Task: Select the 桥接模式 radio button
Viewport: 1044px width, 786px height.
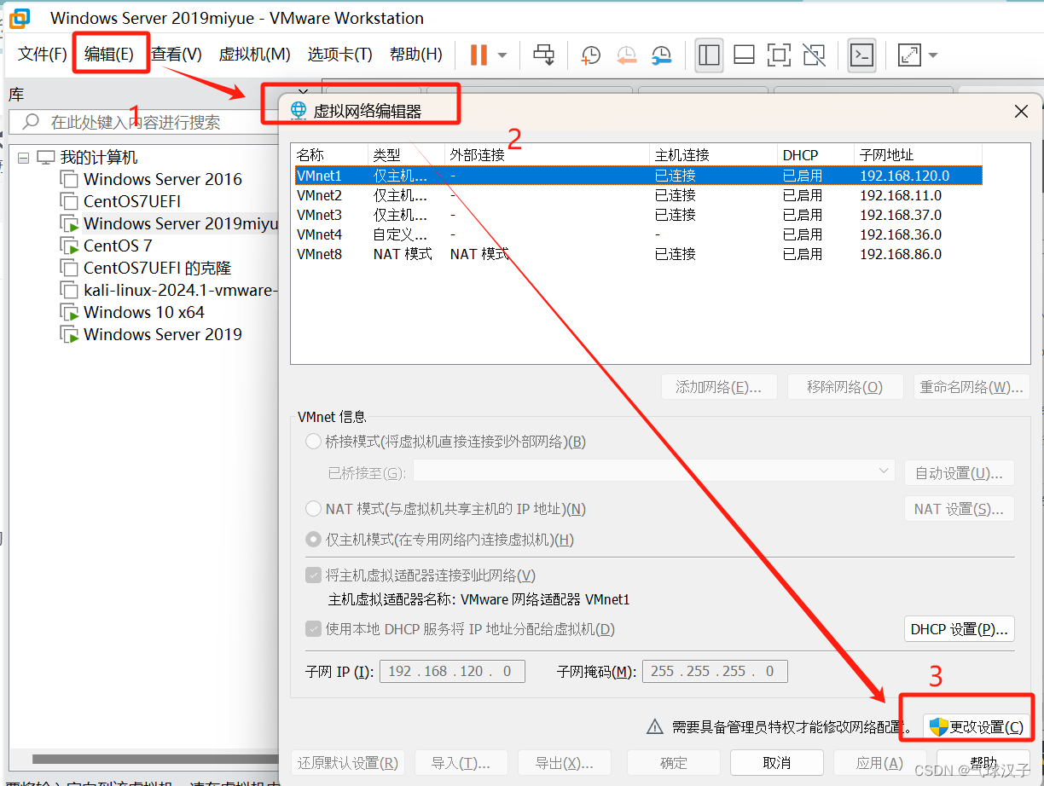Action: pyautogui.click(x=314, y=442)
